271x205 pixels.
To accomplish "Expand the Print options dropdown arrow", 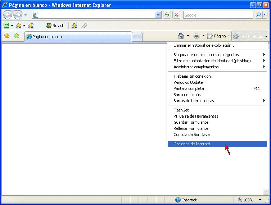I will (203, 36).
